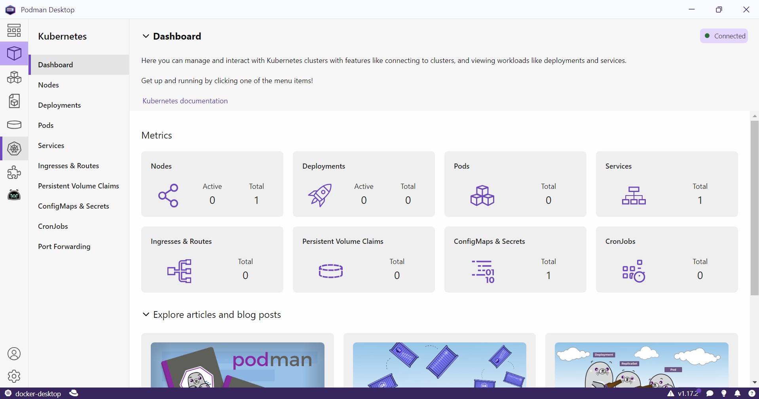Click the Nodes share-graph icon in Metrics
759x399 pixels.
click(169, 195)
